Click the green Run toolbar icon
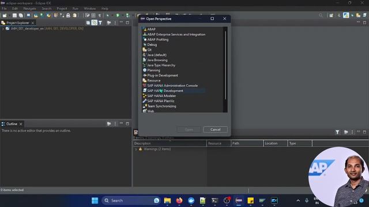Screen dimensions: 369x207 click(118, 16)
